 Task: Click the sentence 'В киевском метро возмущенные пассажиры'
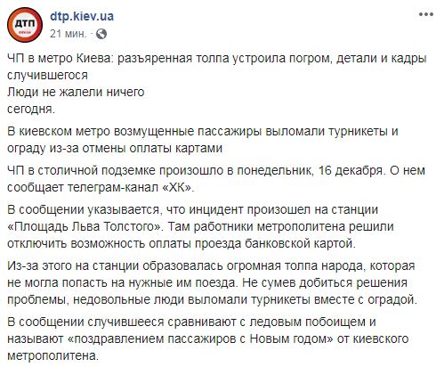(x=134, y=131)
